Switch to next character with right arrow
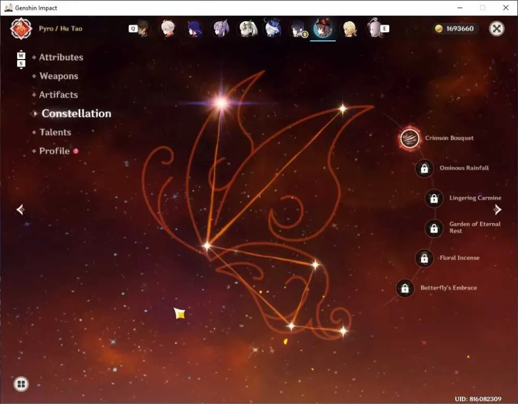Image resolution: width=518 pixels, height=404 pixels. pos(497,209)
